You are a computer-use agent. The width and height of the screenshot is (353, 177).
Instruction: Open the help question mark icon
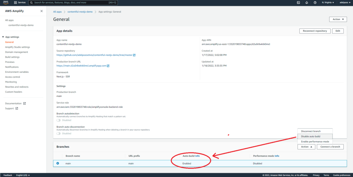click(315, 3)
